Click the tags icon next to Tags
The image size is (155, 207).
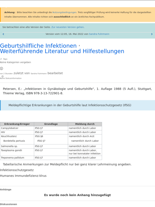[x=1, y=59]
